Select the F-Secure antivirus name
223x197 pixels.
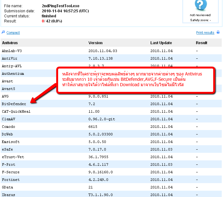pyautogui.click(x=11, y=172)
